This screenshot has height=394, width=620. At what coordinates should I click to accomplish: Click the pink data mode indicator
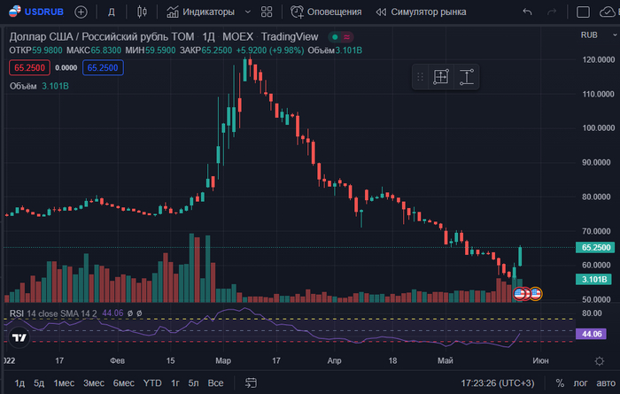[347, 37]
